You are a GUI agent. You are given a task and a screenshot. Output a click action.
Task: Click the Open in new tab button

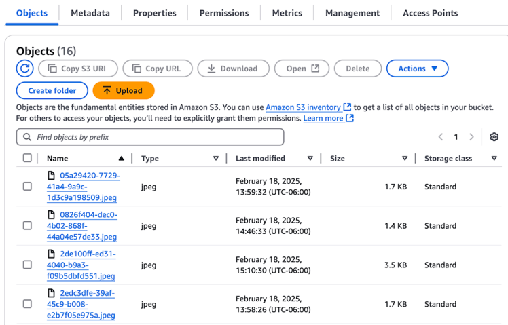click(x=302, y=69)
